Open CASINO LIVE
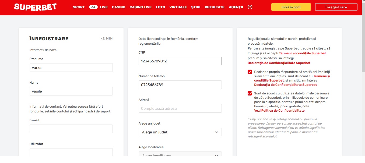Screen dimensions: 365x163 pyautogui.click(x=141, y=7)
